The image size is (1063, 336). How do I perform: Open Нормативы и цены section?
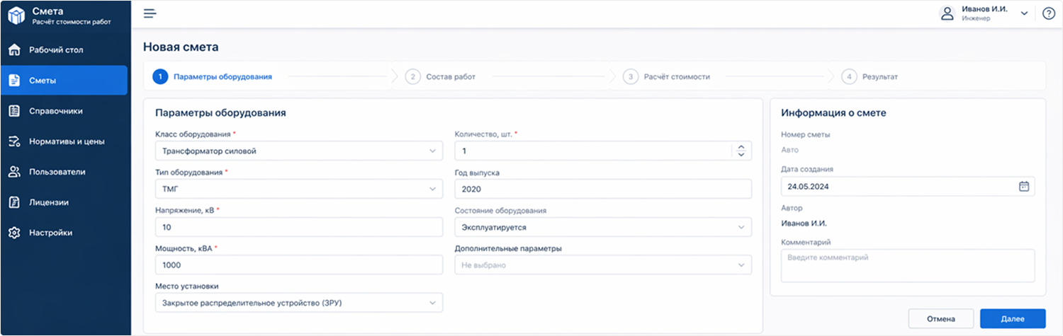coord(67,141)
